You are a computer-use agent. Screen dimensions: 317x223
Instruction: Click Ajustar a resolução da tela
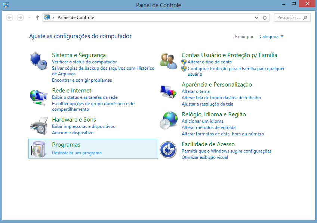207,104
